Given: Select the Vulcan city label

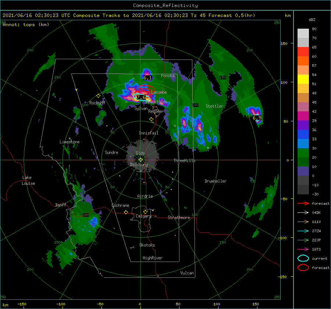Looking at the screenshot, I should (x=187, y=273).
